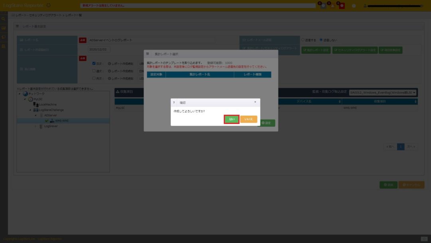Click the 収集項目 header icon

coord(117,92)
